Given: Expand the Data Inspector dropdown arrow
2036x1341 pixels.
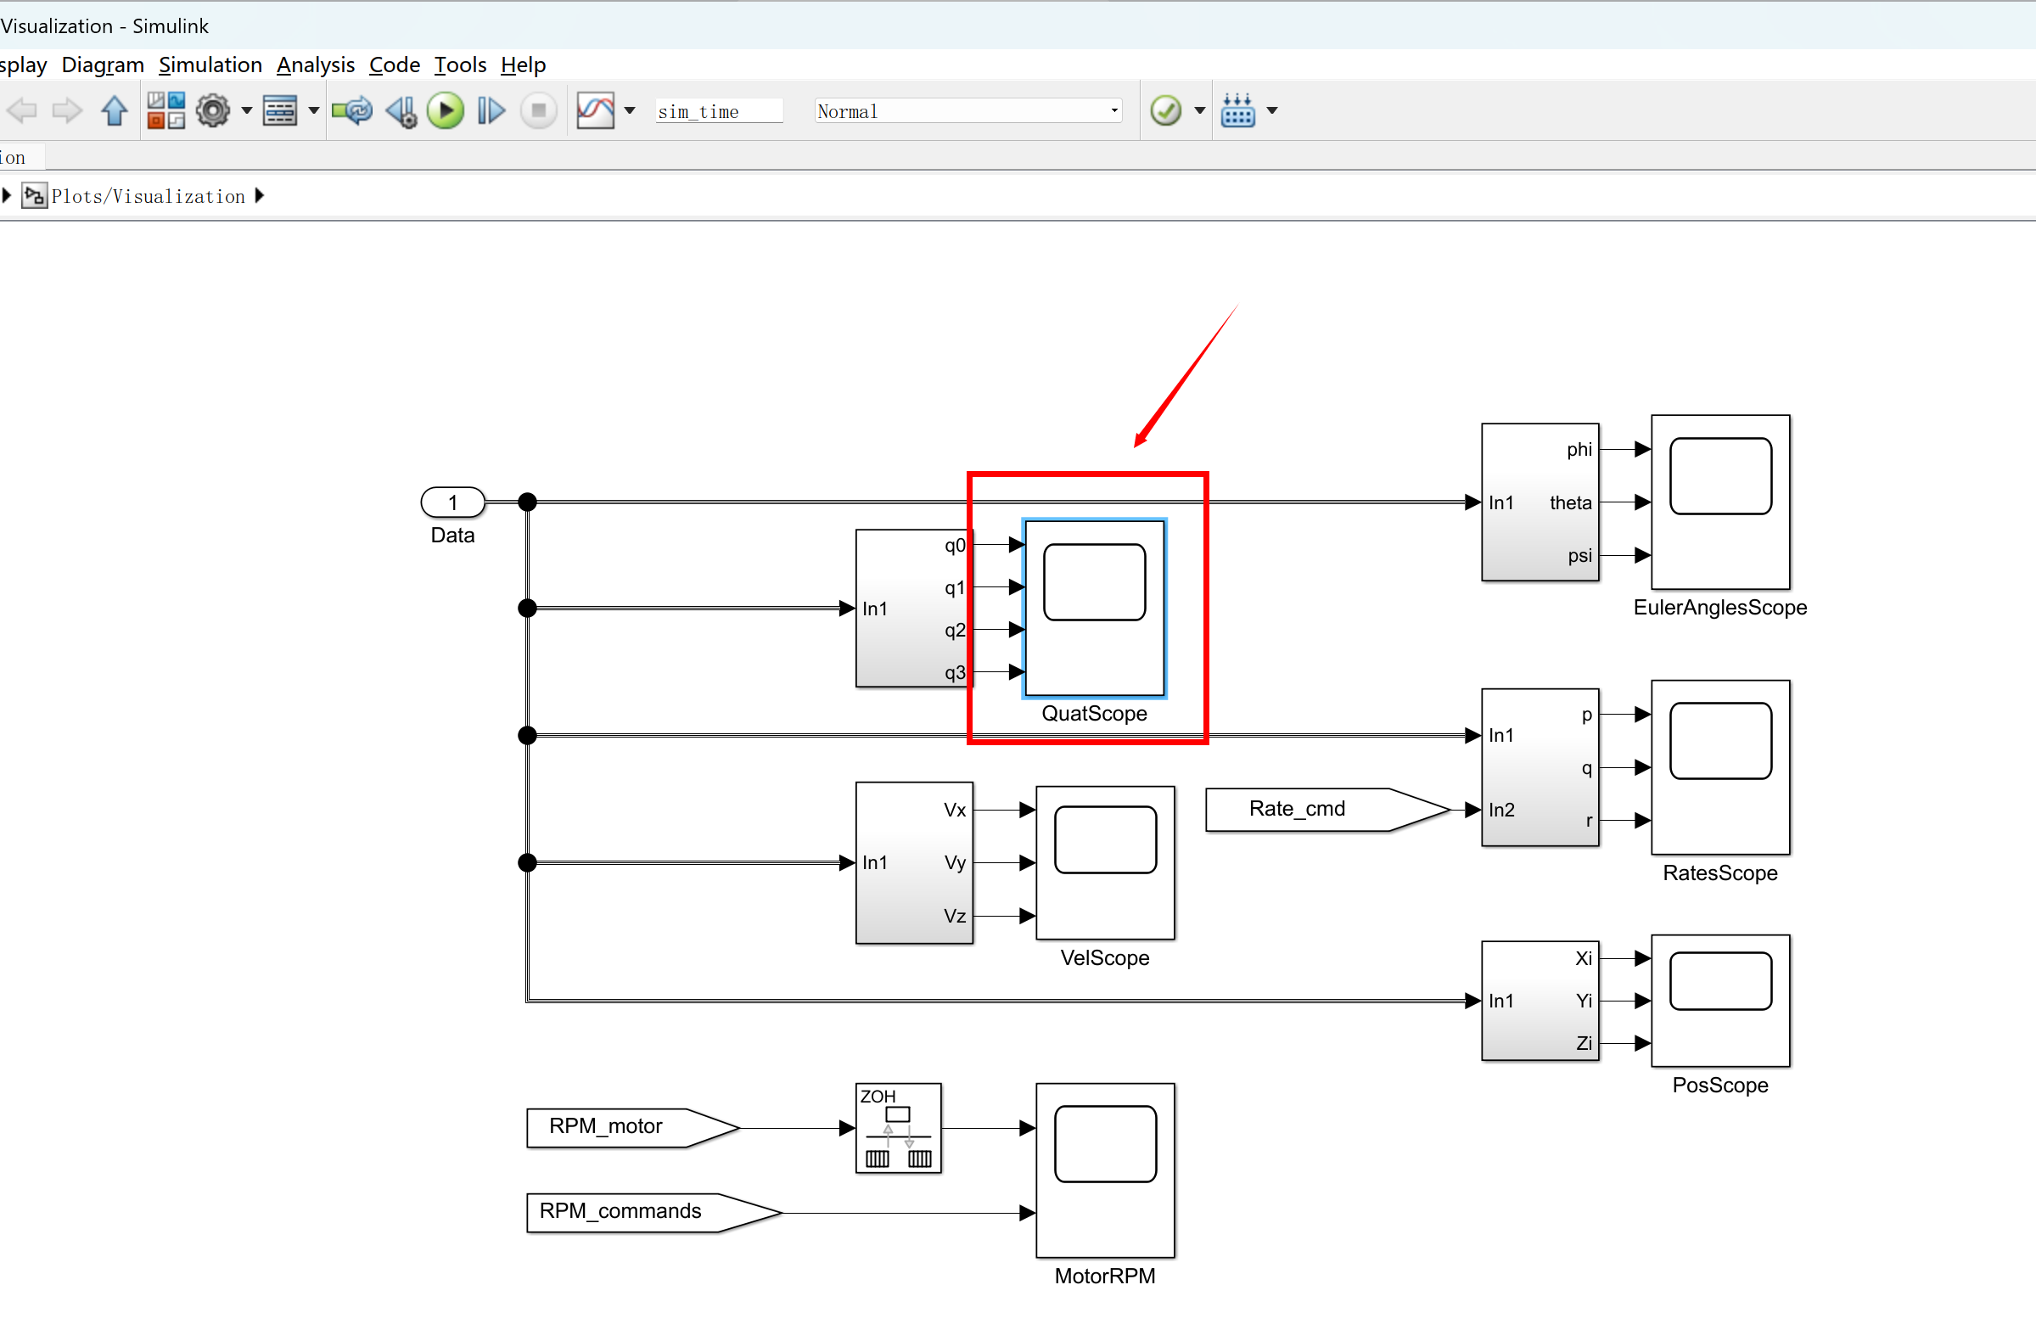Looking at the screenshot, I should point(631,110).
